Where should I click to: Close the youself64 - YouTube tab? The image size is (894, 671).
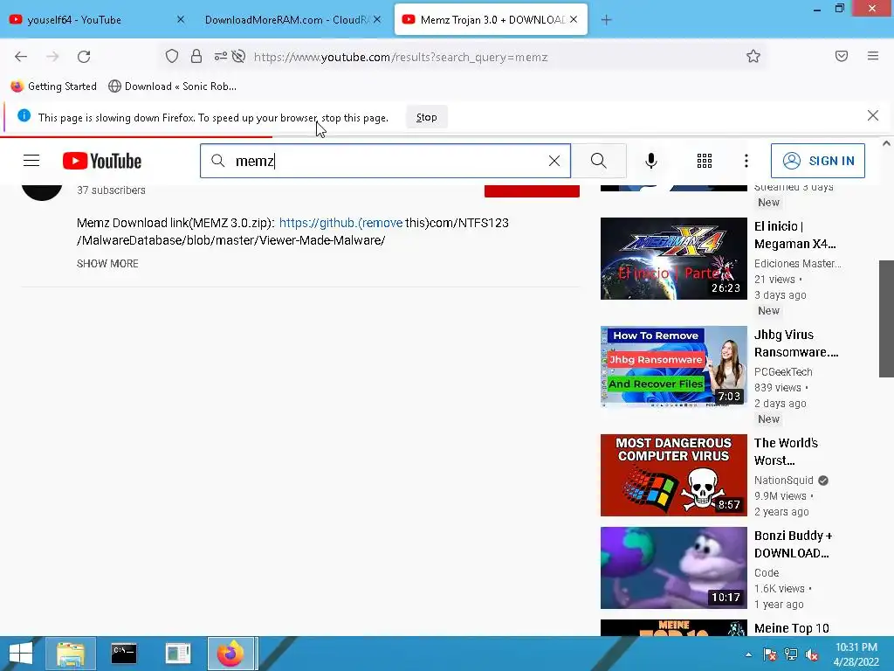coord(181,19)
